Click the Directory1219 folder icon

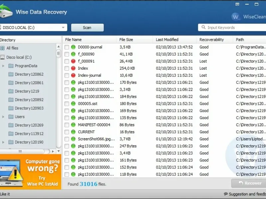[11, 91]
